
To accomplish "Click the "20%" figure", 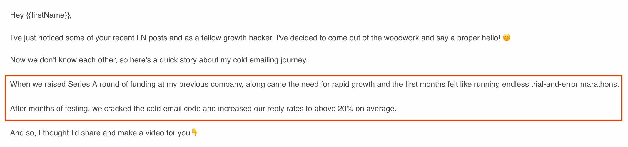I will tap(345, 109).
